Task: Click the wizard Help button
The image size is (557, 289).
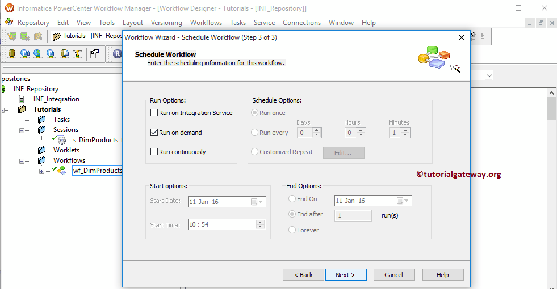Action: (443, 274)
